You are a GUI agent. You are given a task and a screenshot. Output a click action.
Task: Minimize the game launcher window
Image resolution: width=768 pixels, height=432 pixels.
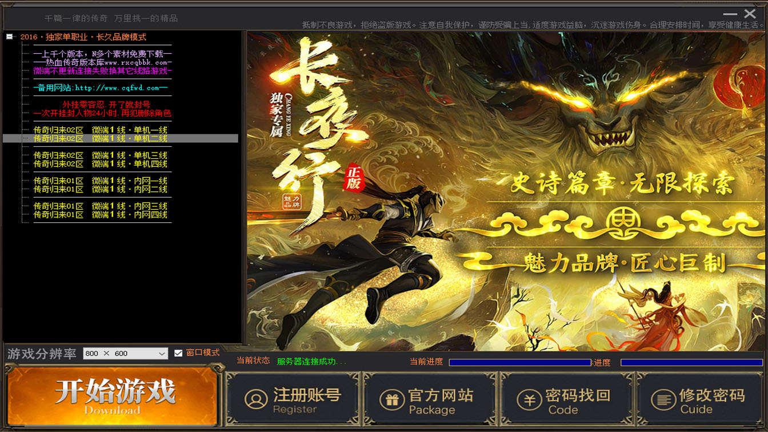[x=730, y=14]
